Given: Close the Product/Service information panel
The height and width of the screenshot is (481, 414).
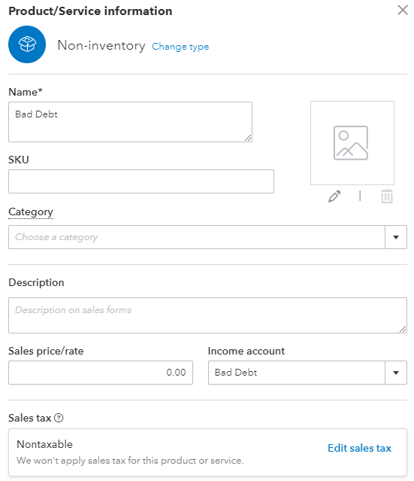Looking at the screenshot, I should click(x=403, y=10).
